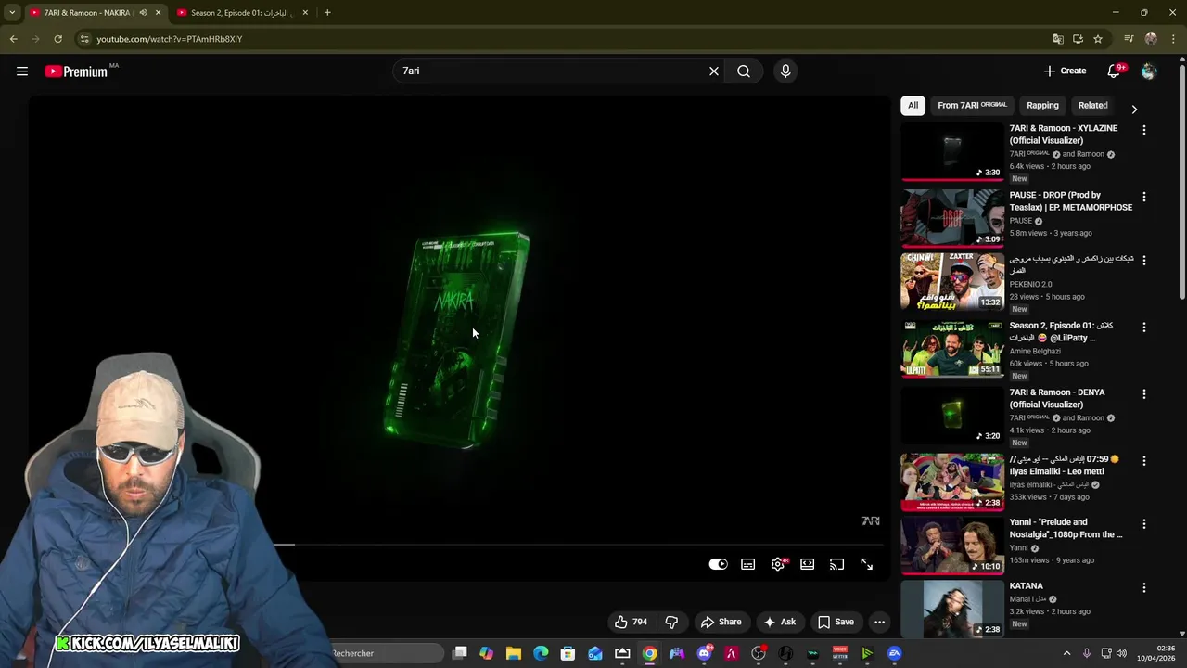The height and width of the screenshot is (668, 1187).
Task: Open the notifications bell
Action: [x=1114, y=71]
